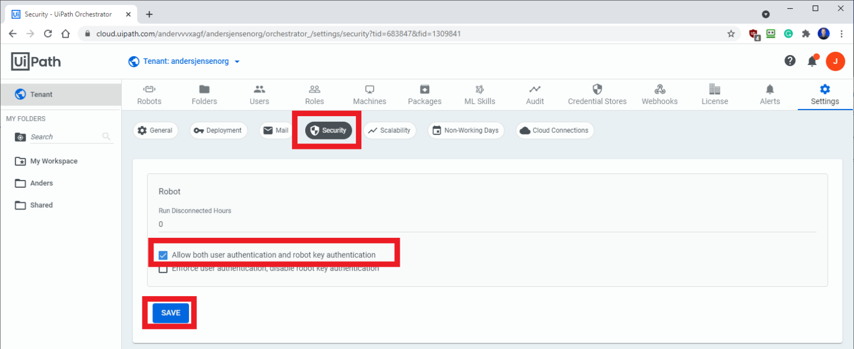Switch to the Scalability tab
This screenshot has width=854, height=349.
tap(390, 130)
